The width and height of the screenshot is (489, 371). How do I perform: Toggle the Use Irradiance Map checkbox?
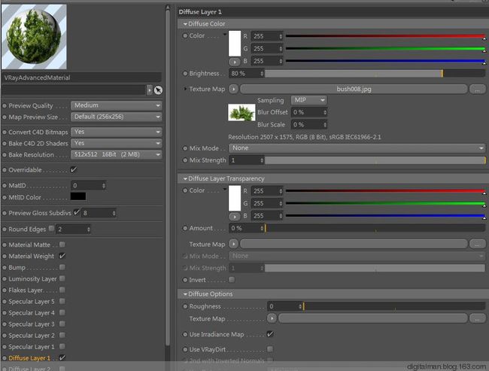coord(270,334)
